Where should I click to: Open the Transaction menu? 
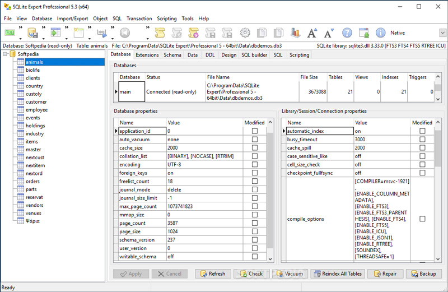139,18
